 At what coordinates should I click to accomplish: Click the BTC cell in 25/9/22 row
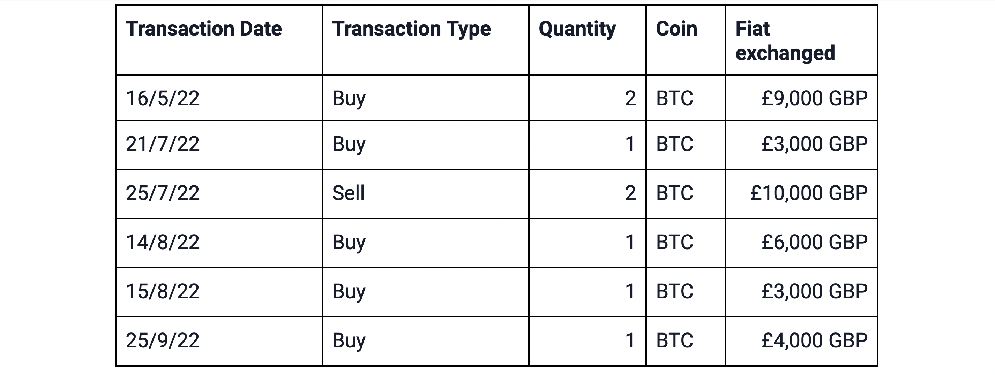pos(674,340)
